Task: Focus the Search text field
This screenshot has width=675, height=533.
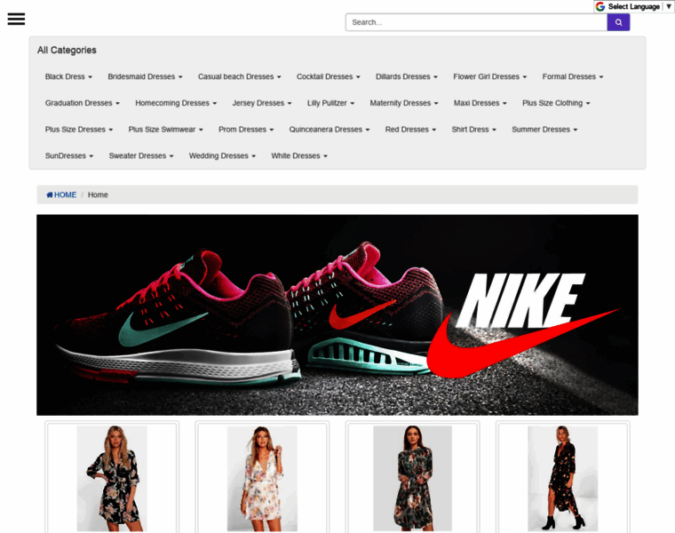Action: [x=476, y=22]
